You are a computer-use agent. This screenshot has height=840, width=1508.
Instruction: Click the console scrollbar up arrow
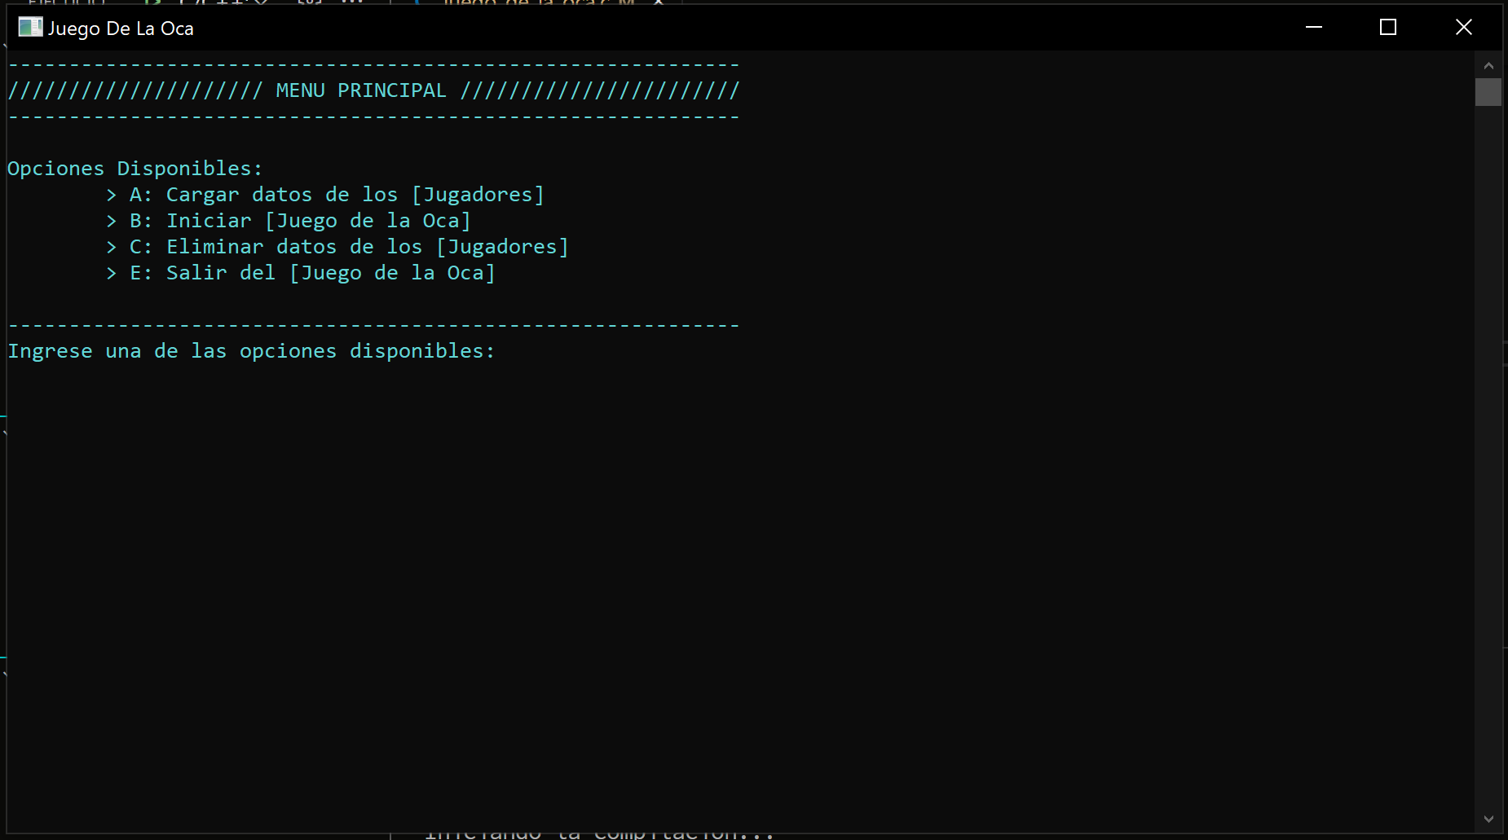tap(1488, 65)
